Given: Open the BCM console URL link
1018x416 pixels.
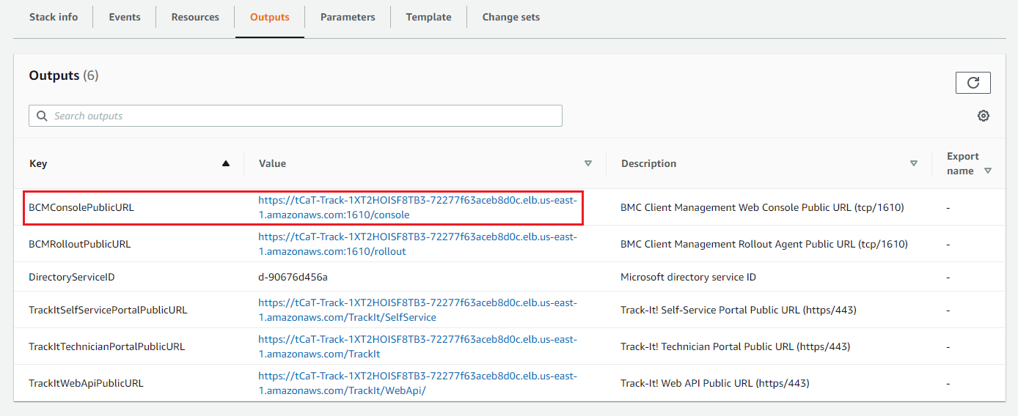Looking at the screenshot, I should coord(418,207).
